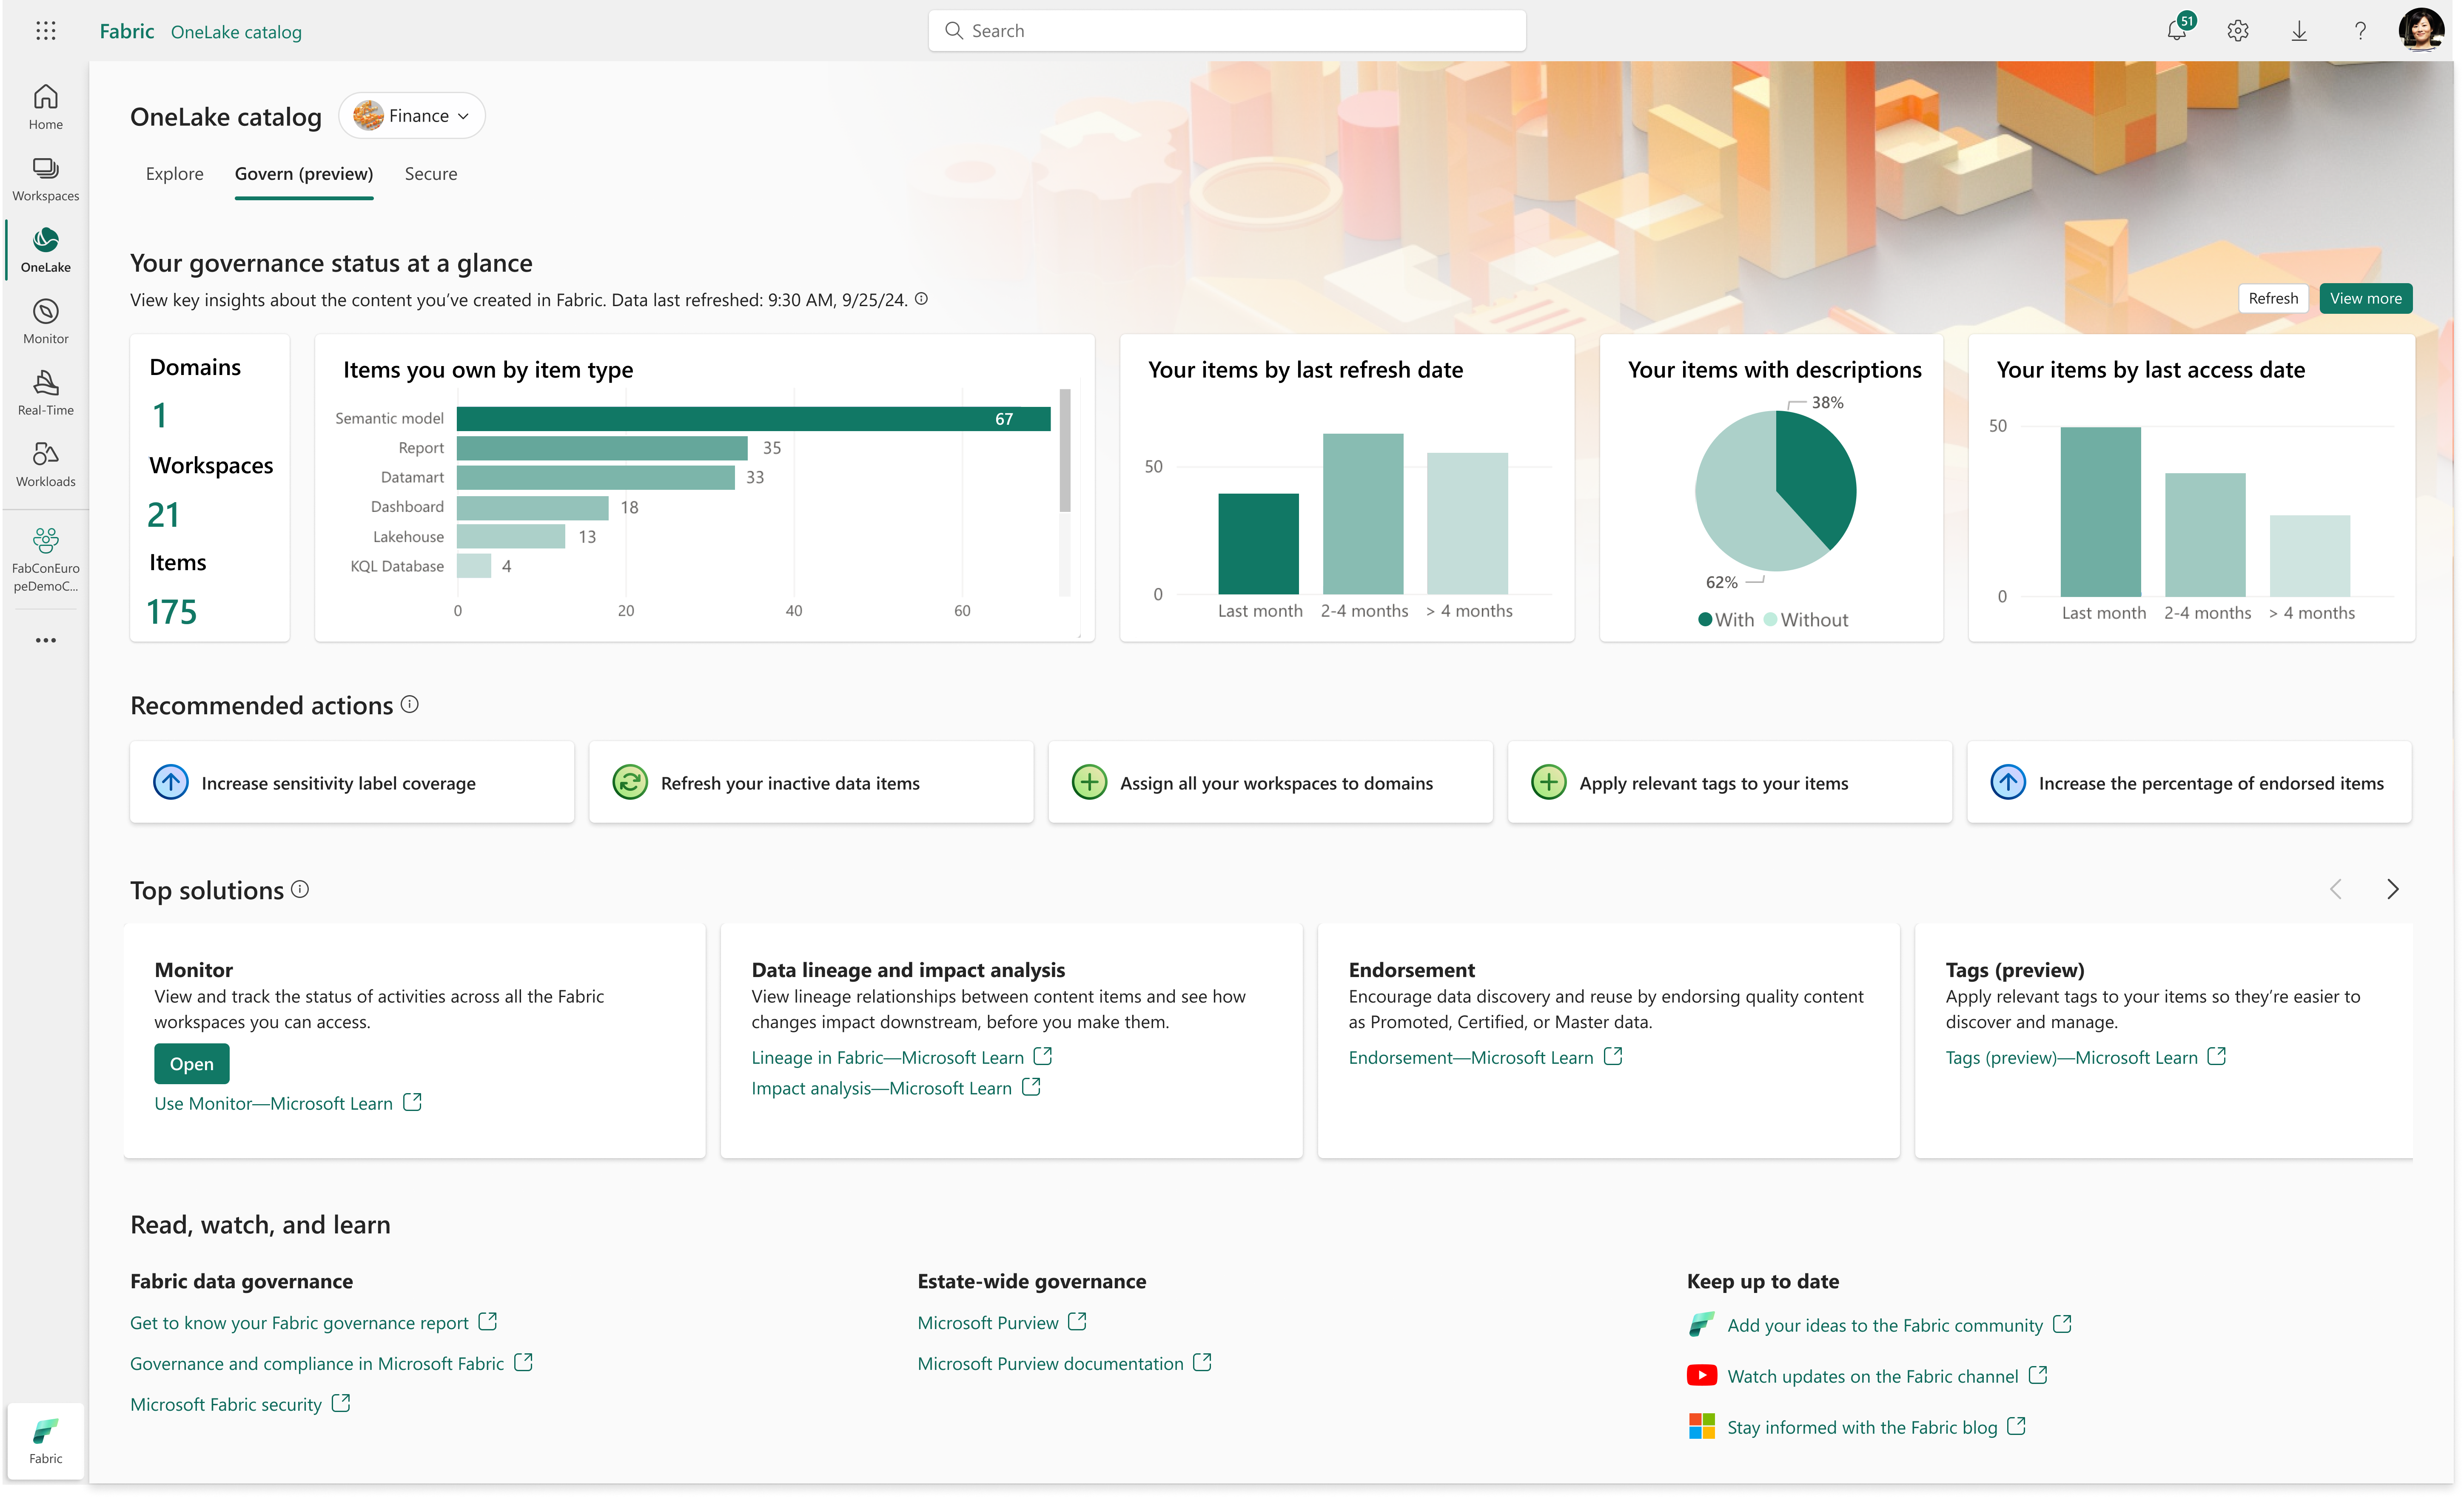Click the info icon beside Recommended actions

(410, 705)
